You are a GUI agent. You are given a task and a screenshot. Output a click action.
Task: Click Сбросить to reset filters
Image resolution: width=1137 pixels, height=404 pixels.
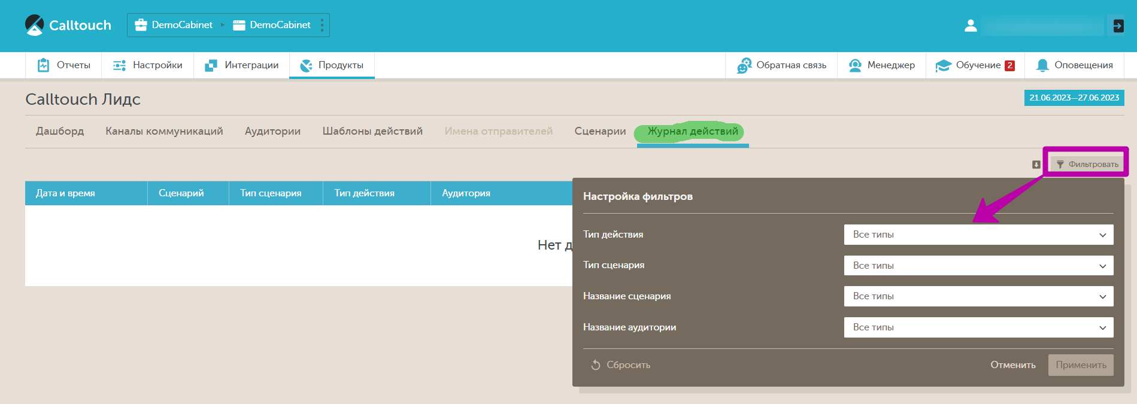click(x=620, y=365)
